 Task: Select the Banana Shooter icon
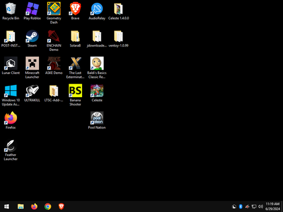click(75, 95)
